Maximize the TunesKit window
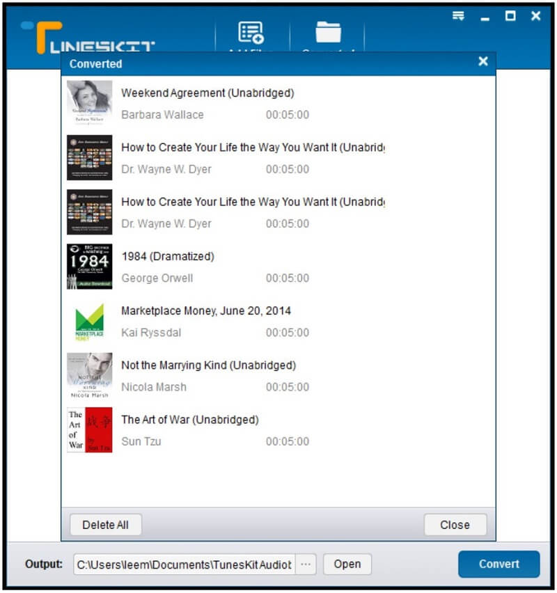 (510, 16)
